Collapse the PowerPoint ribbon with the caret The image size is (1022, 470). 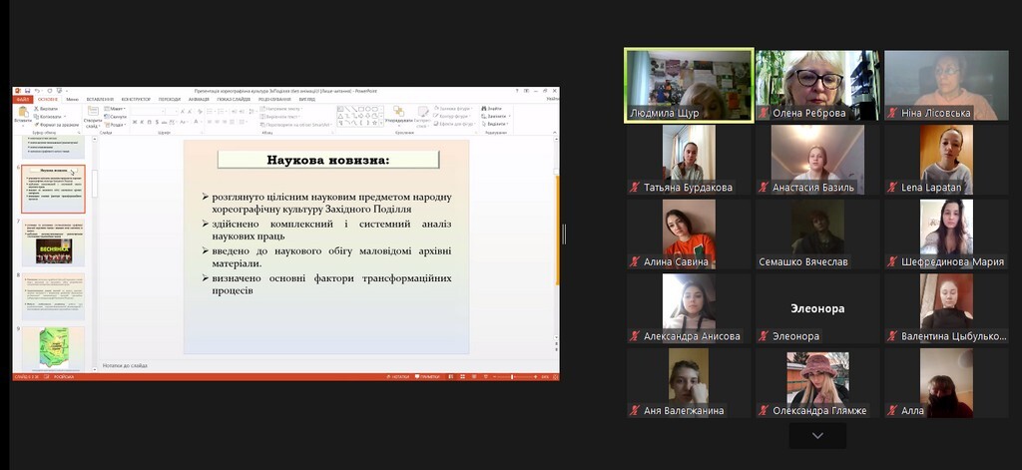[x=555, y=133]
